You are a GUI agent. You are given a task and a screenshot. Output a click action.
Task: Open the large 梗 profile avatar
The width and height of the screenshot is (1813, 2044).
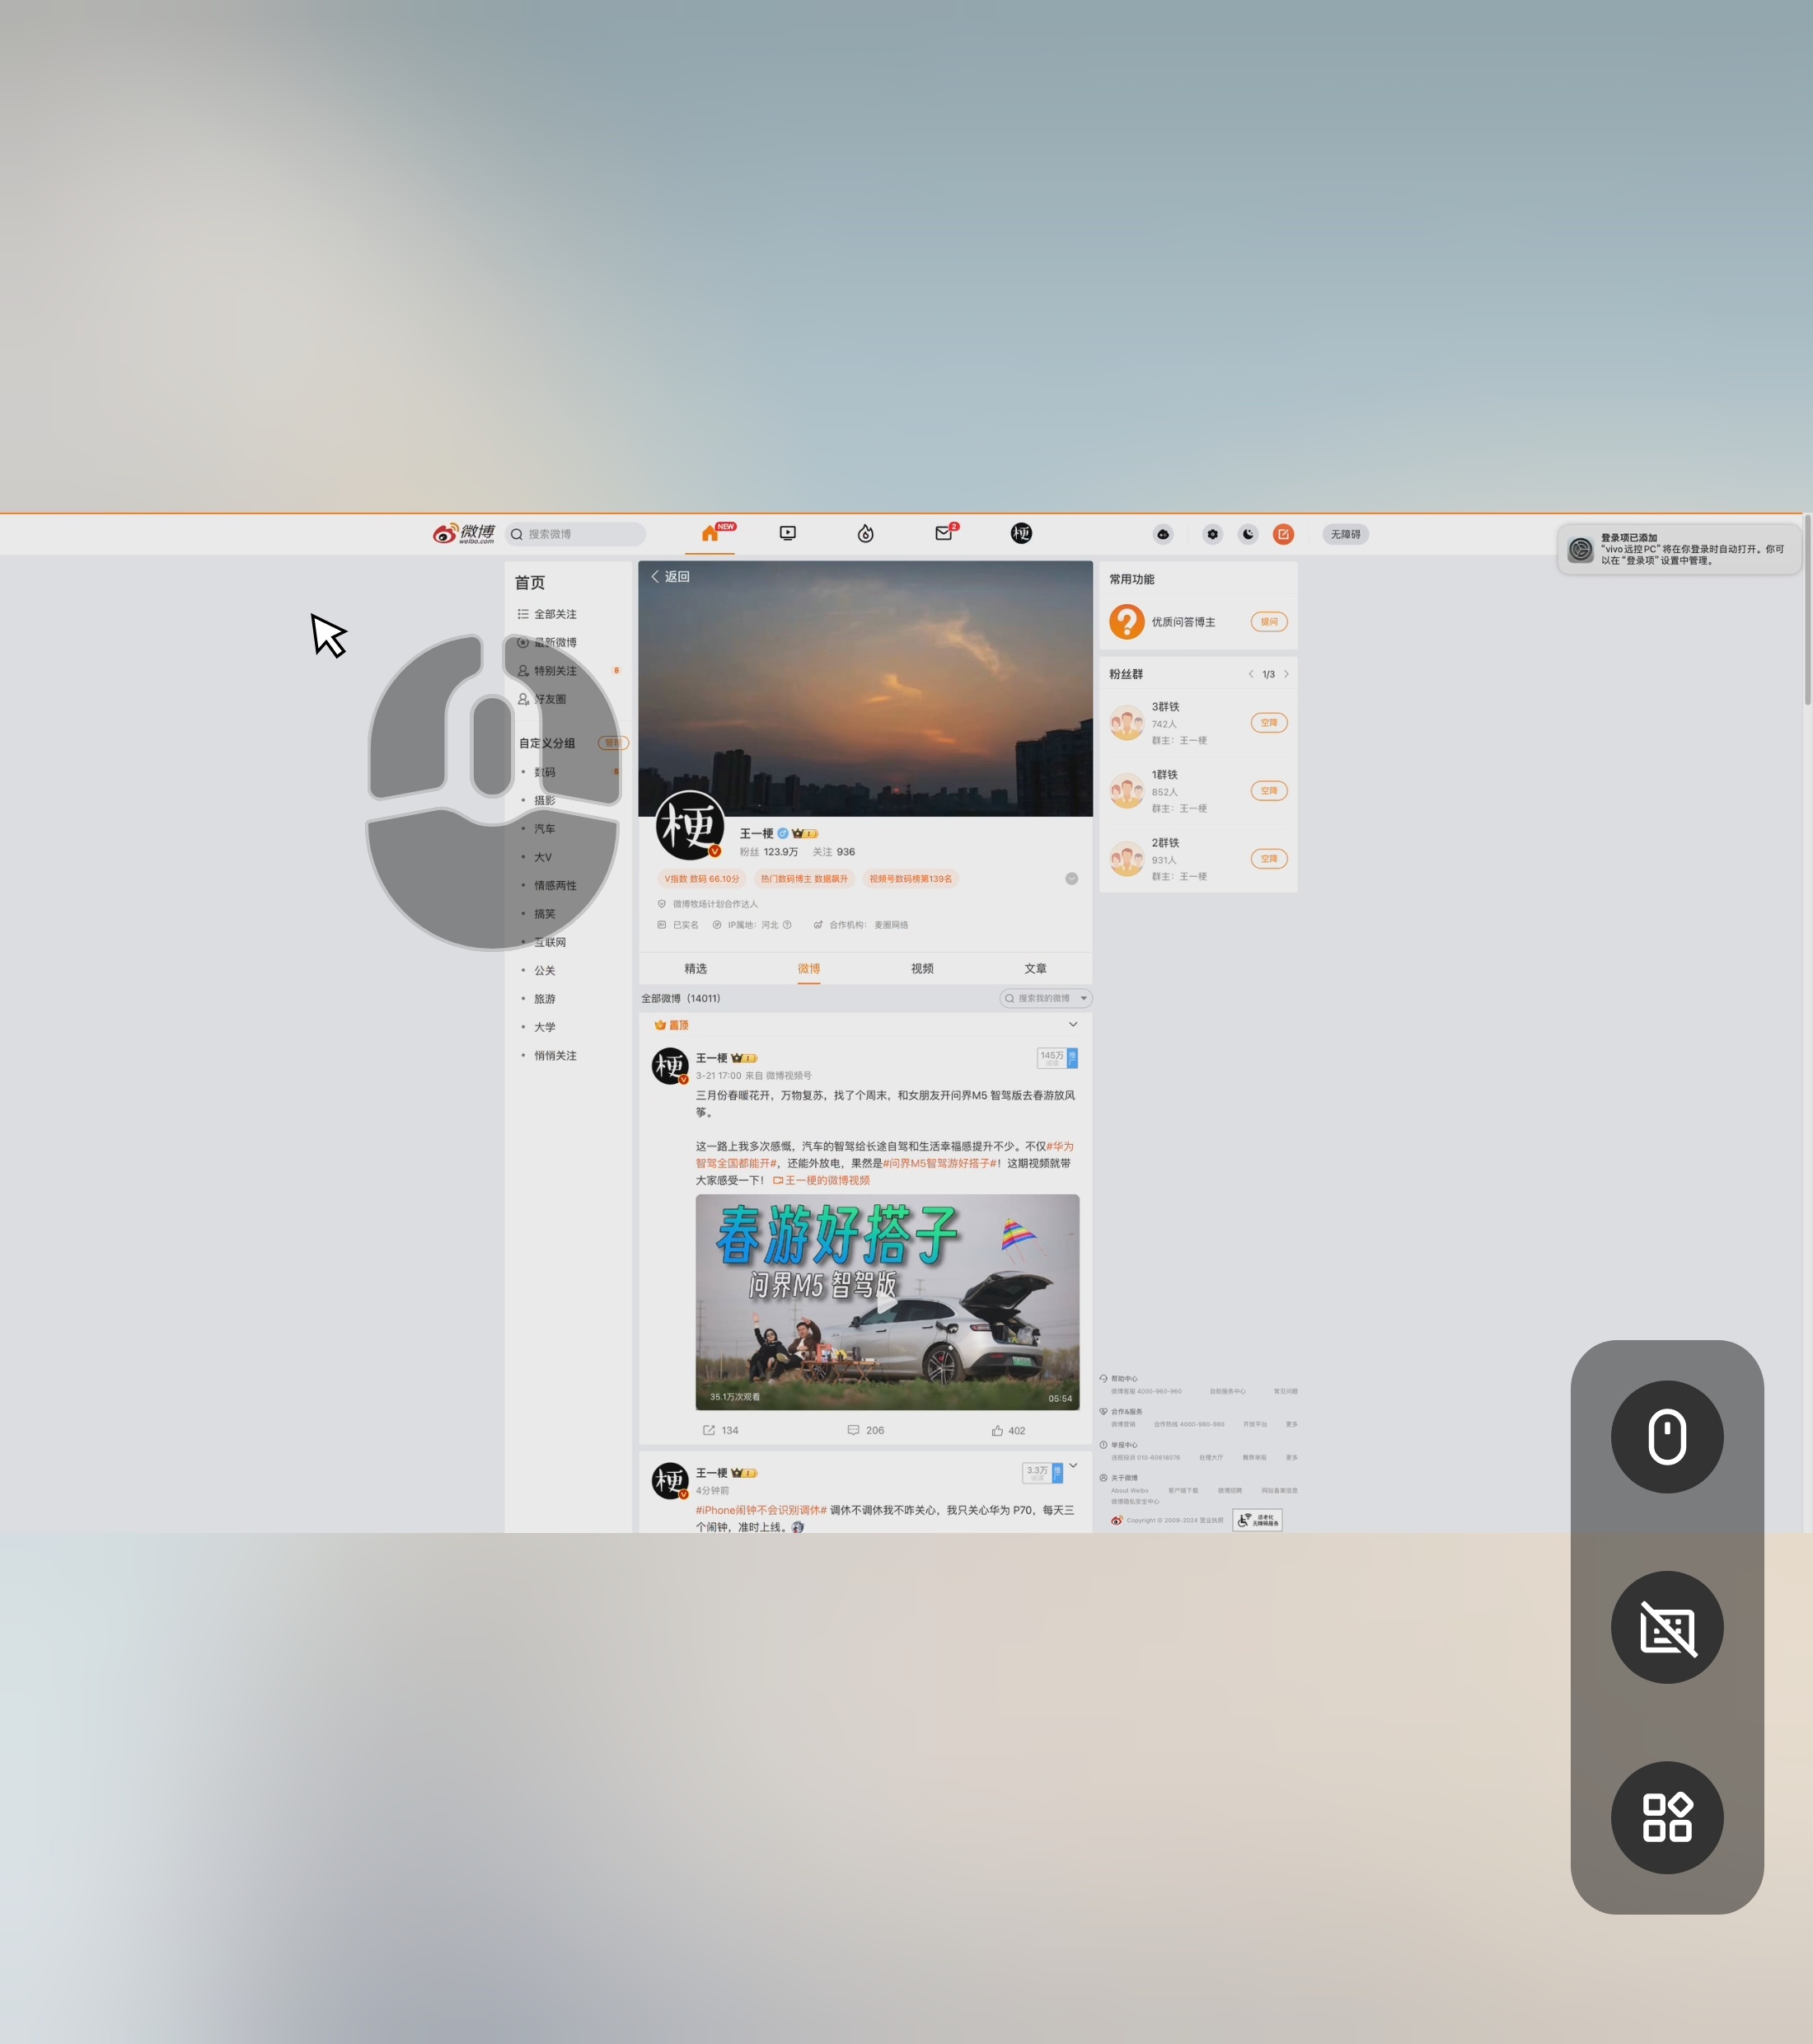689,825
